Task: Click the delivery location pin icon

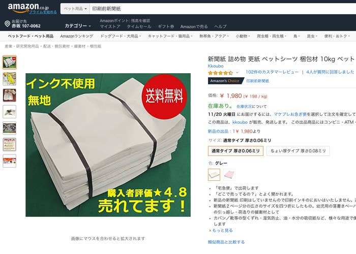Action: 7,23
